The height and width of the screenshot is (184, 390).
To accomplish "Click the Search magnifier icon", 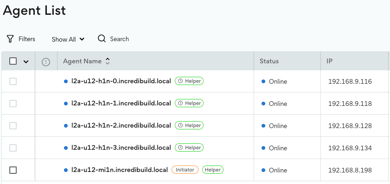I will [102, 38].
